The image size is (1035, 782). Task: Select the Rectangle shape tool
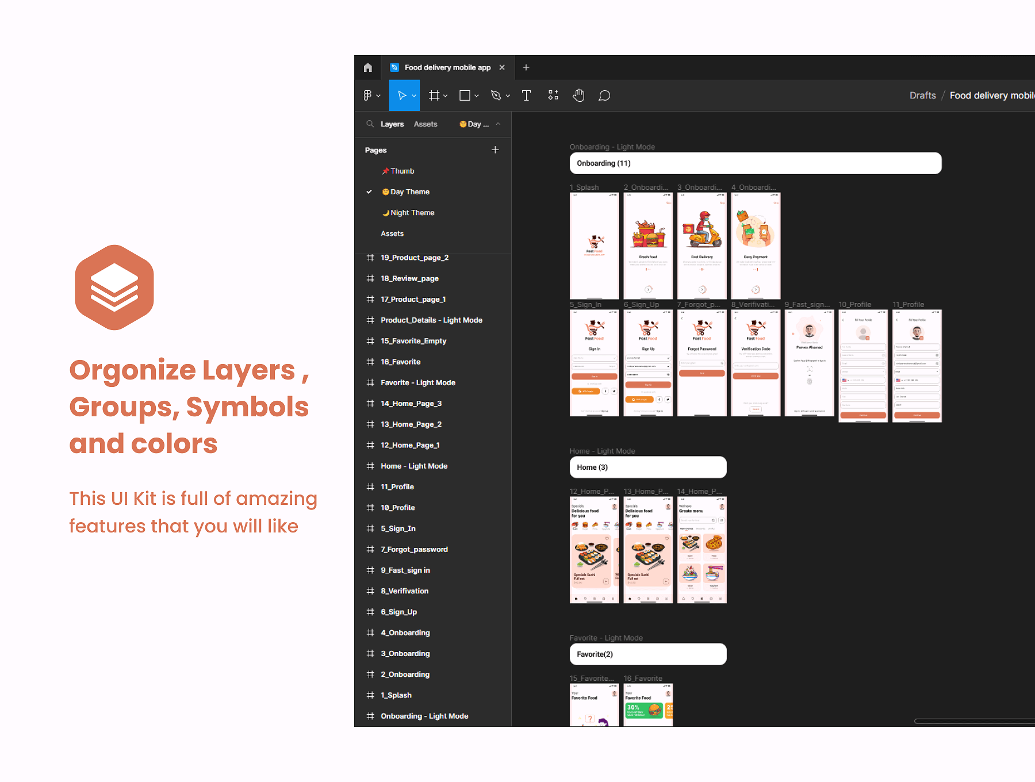point(465,95)
